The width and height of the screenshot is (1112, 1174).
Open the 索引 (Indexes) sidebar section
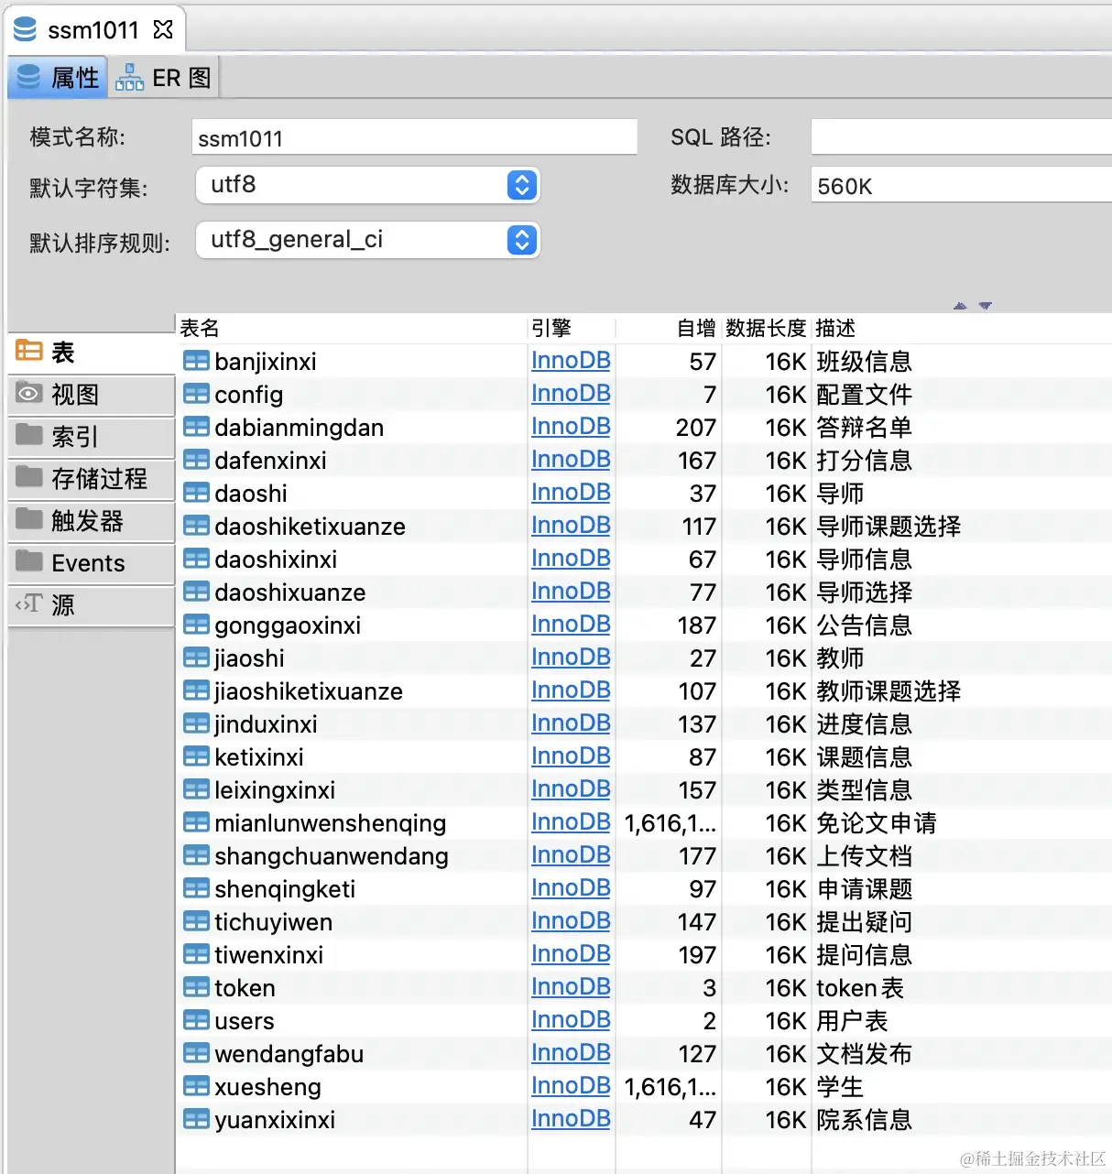pyautogui.click(x=29, y=437)
